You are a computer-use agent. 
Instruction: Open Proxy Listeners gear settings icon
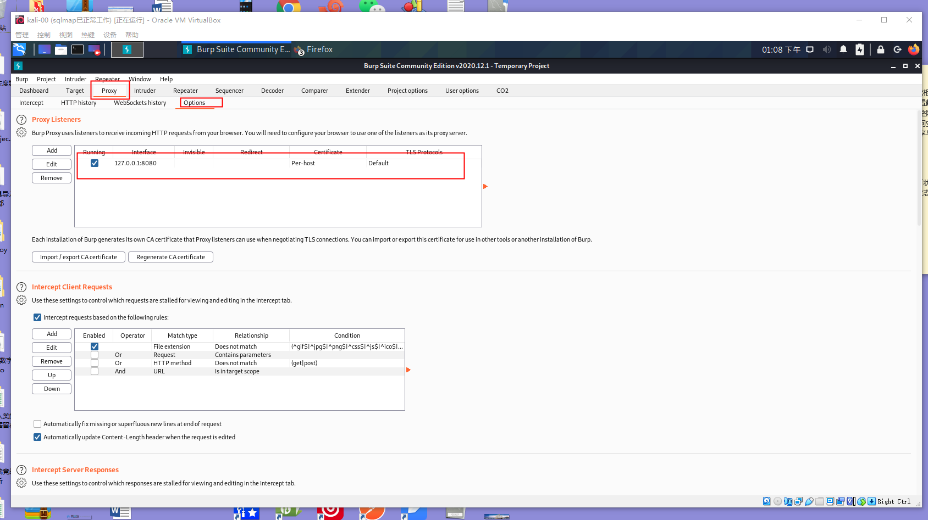click(21, 132)
